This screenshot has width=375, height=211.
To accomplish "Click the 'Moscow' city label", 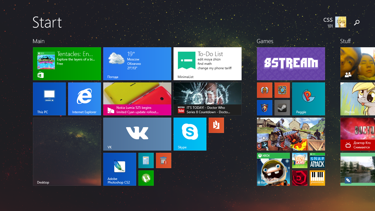I will click(x=133, y=59).
